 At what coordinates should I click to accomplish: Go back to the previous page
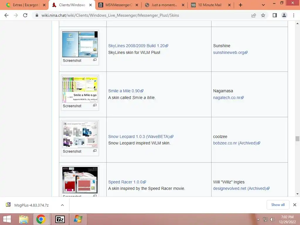(x=6, y=15)
